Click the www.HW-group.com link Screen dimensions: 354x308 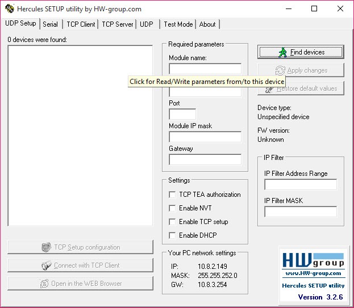click(x=313, y=273)
